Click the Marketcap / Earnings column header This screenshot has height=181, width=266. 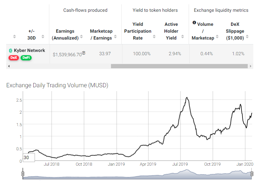point(101,34)
